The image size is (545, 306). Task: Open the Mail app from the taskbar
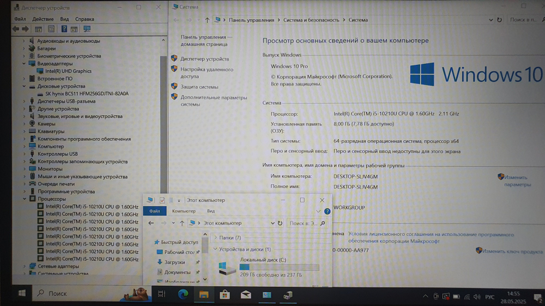tap(246, 295)
